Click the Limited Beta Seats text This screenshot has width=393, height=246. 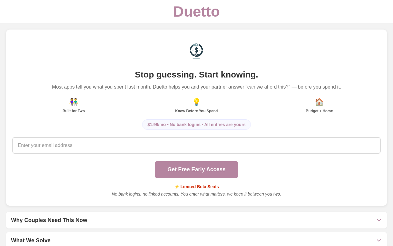tap(200, 187)
